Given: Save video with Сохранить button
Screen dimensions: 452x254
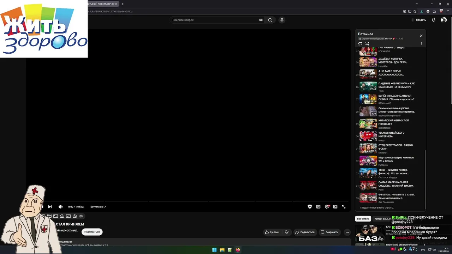Looking at the screenshot, I should coord(329,232).
